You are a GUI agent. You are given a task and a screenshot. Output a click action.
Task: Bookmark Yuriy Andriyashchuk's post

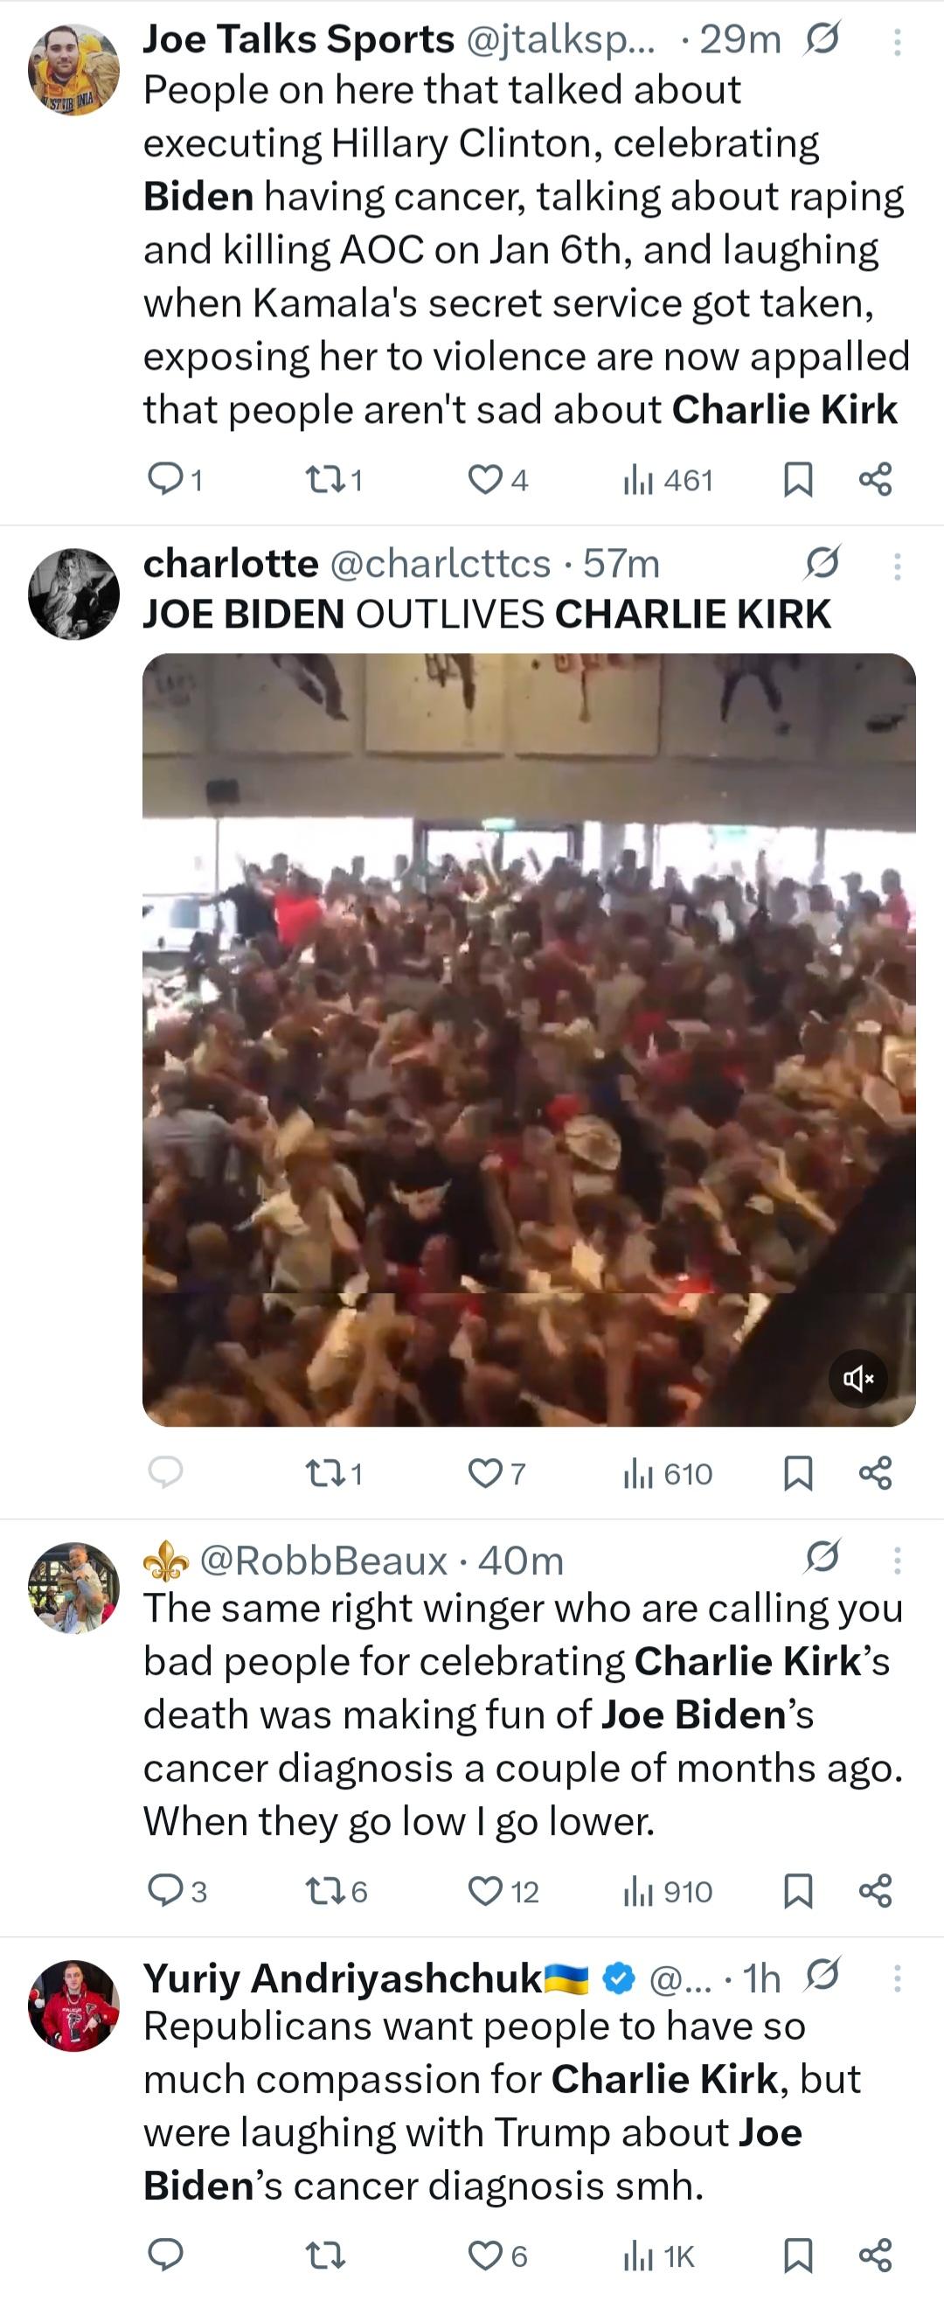tap(797, 2256)
